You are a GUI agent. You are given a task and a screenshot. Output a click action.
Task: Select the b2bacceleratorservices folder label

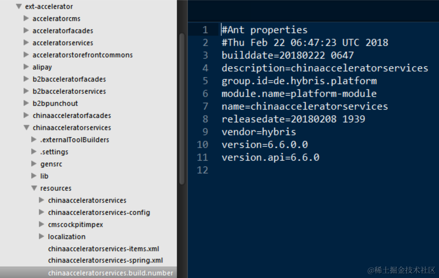(69, 91)
